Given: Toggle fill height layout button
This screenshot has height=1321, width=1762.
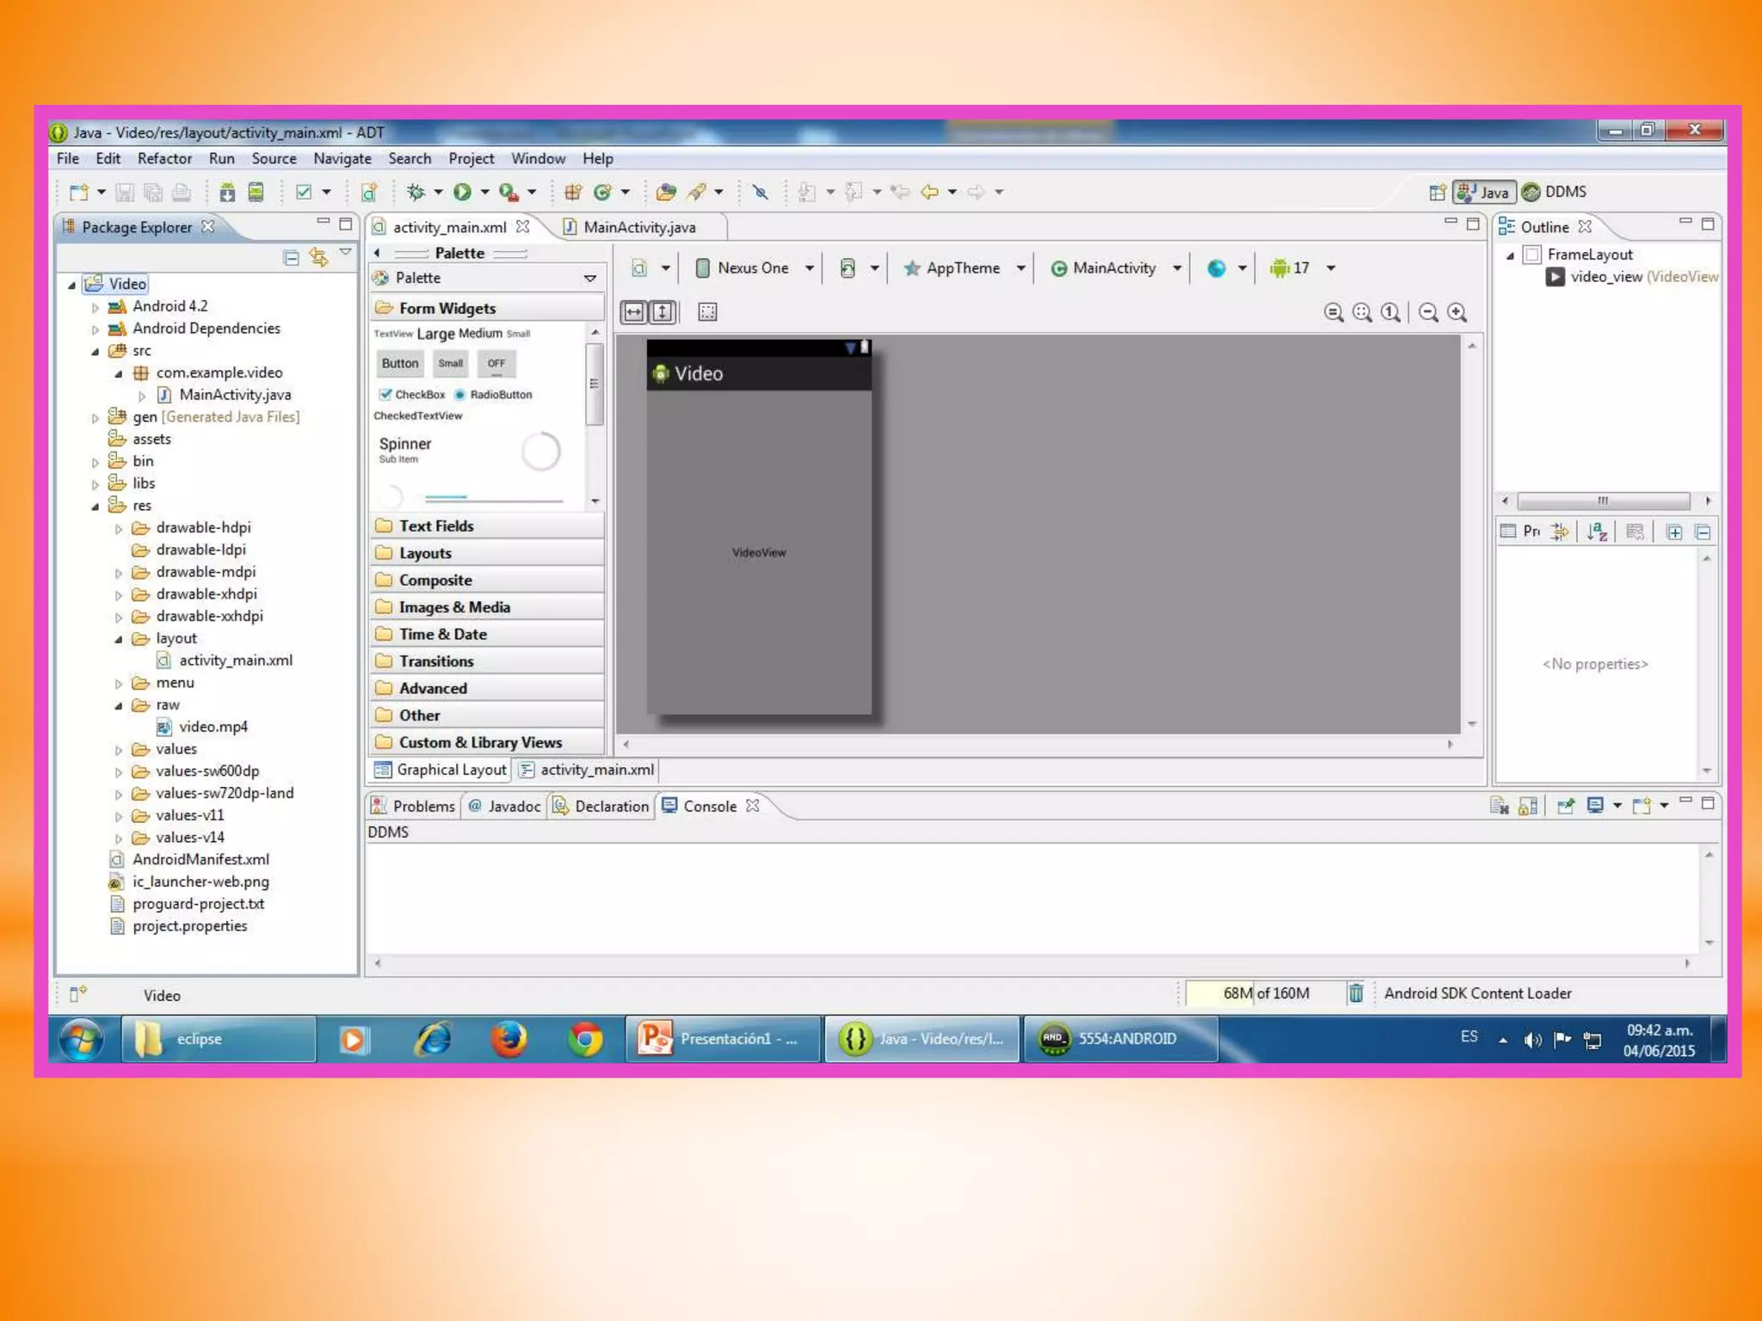Looking at the screenshot, I should coord(662,312).
